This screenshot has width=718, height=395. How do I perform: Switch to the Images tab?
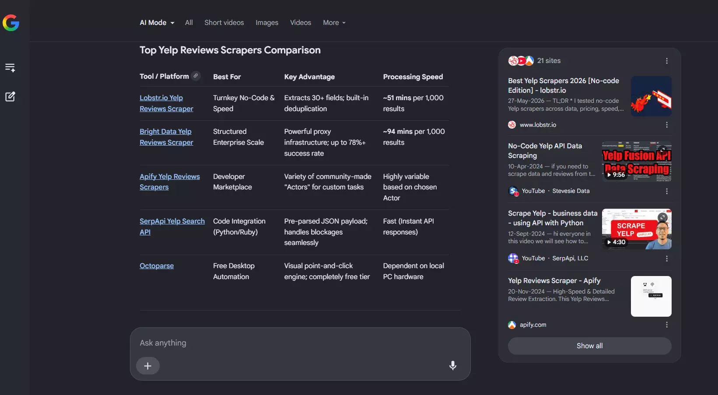click(267, 23)
